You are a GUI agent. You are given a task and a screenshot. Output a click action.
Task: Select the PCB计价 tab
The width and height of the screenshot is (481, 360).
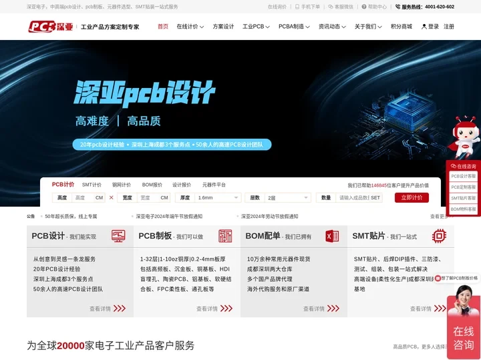pos(63,184)
